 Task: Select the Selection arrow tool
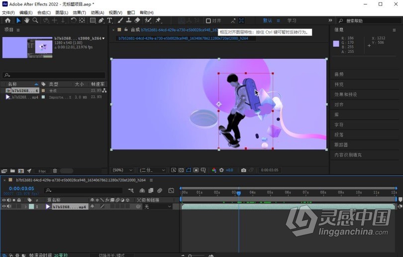click(18, 20)
